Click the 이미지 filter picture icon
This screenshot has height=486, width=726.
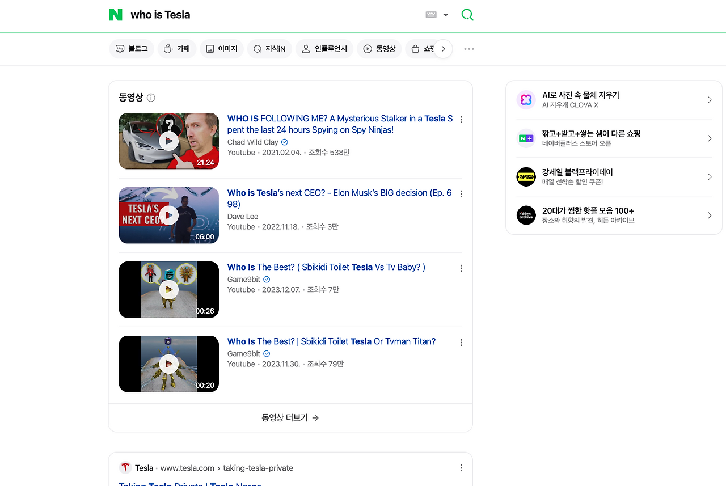pyautogui.click(x=210, y=49)
